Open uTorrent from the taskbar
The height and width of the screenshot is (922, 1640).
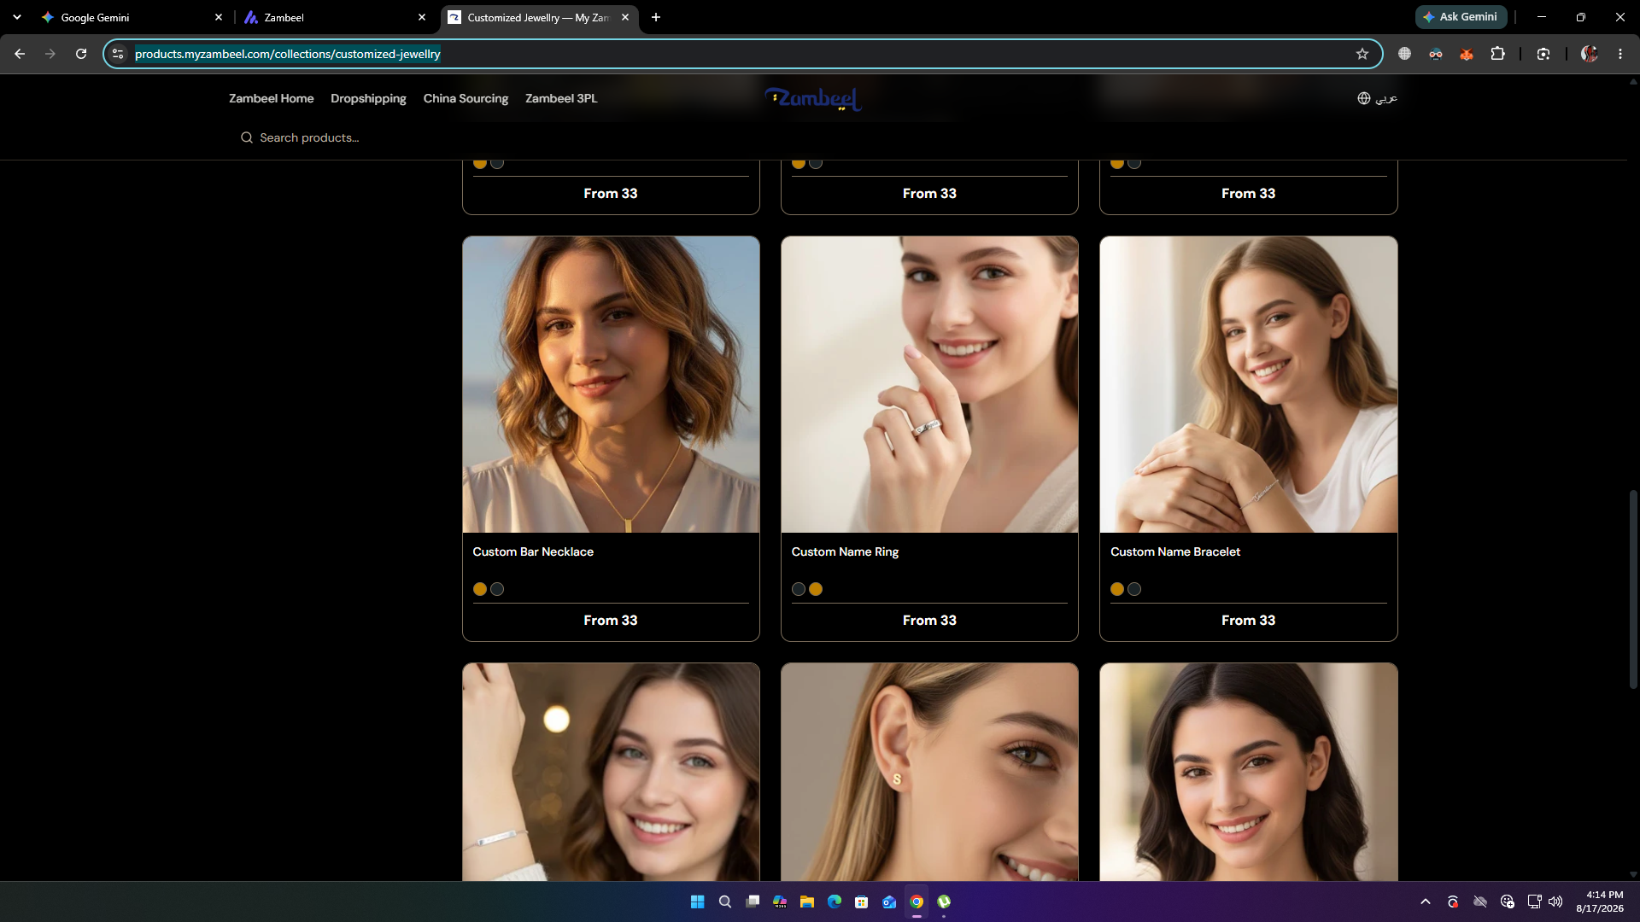(x=944, y=902)
